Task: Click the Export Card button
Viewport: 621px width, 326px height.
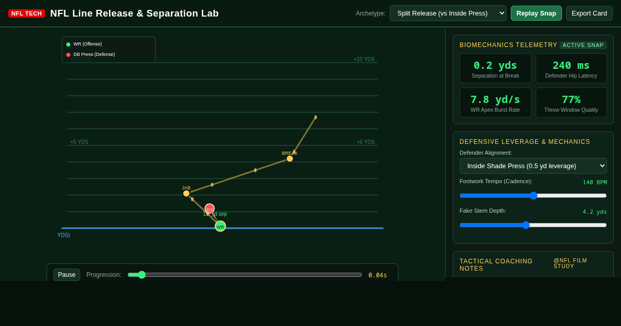Action: tap(589, 13)
